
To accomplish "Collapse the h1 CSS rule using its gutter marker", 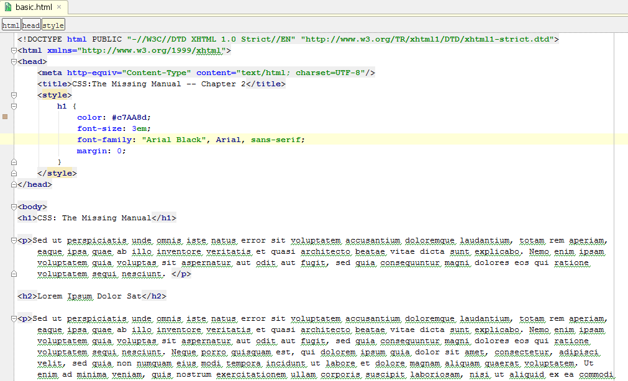I will pyautogui.click(x=14, y=106).
